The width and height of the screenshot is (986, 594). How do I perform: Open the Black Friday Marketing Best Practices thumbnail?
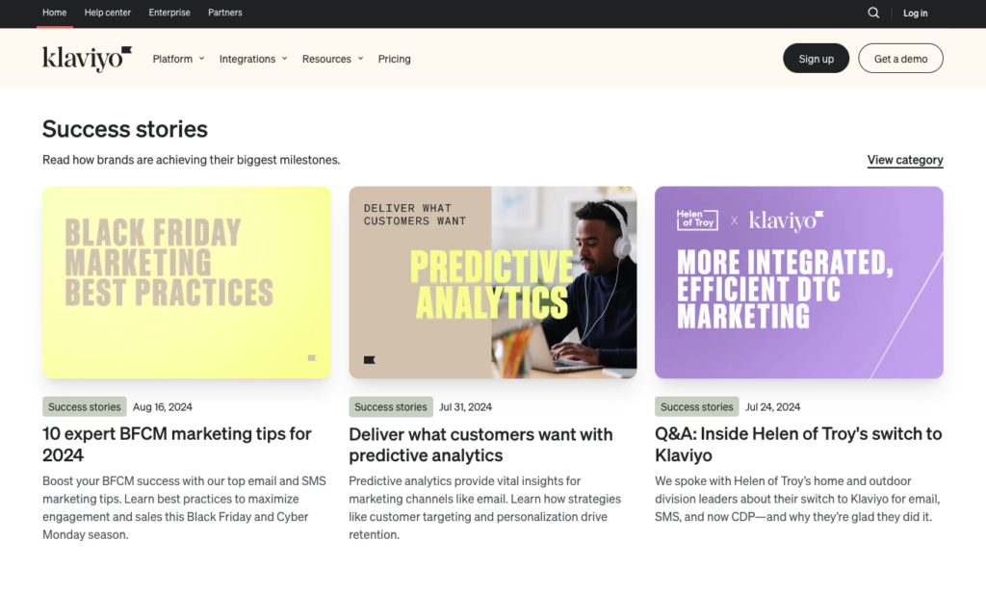[187, 282]
